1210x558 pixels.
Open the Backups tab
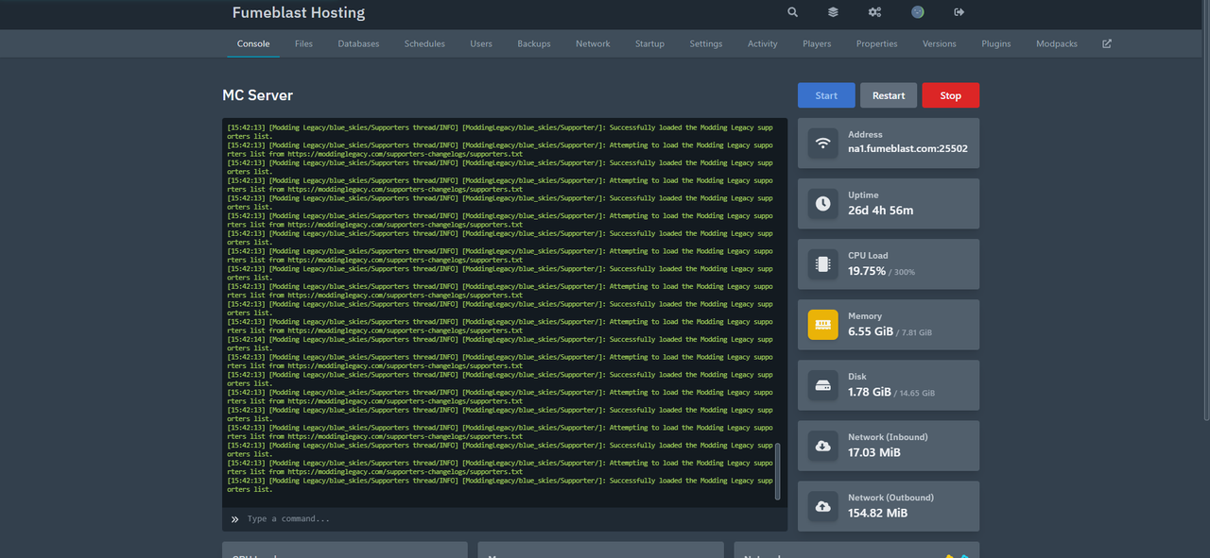pyautogui.click(x=534, y=43)
